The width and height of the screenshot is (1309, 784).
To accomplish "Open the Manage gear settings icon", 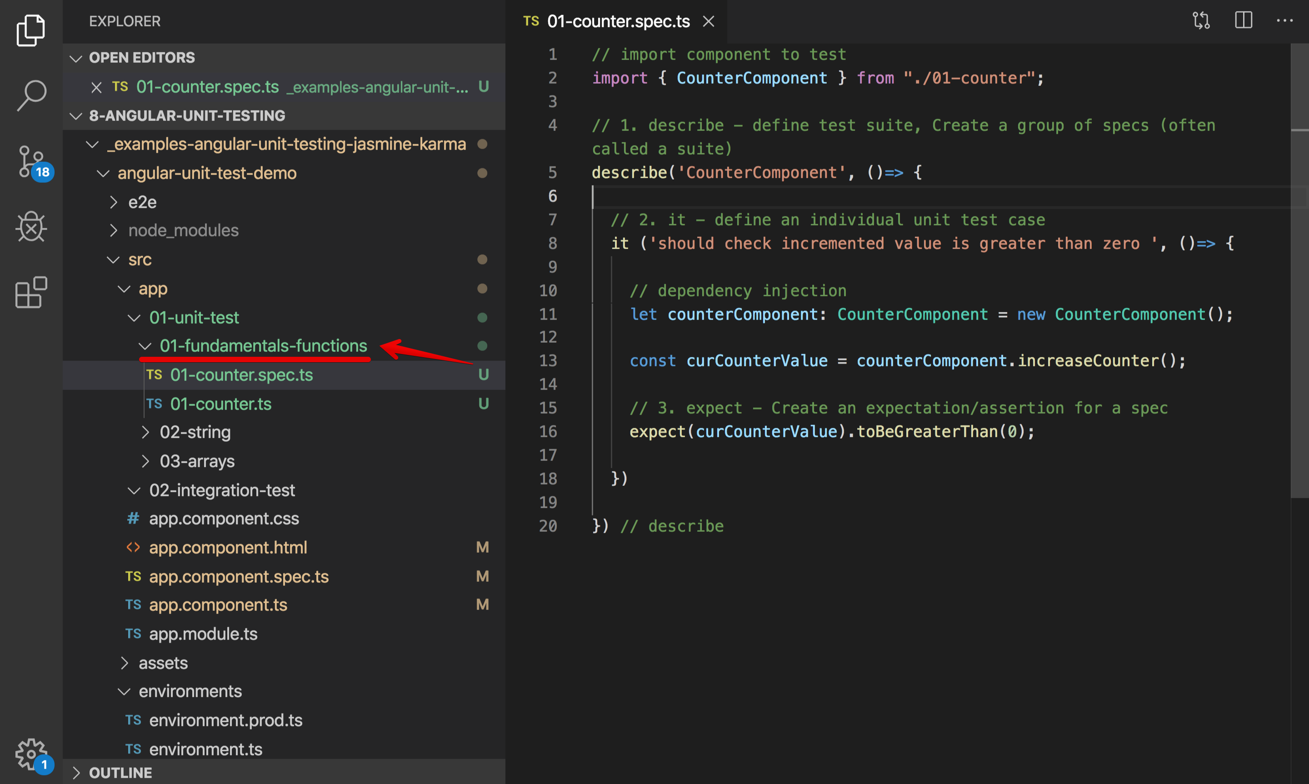I will [31, 754].
